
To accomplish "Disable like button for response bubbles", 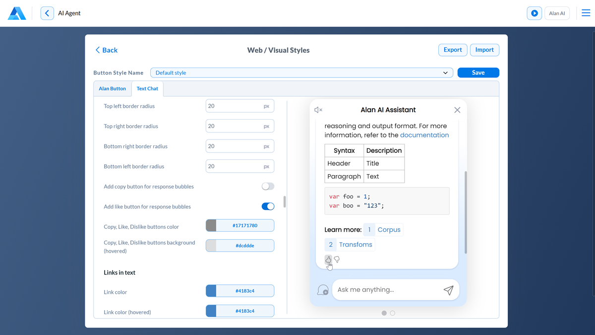I will [268, 206].
